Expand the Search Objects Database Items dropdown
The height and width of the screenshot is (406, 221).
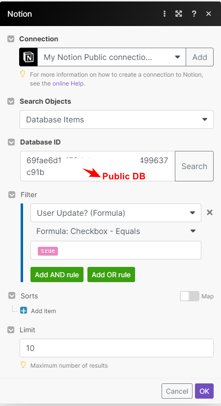pos(116,119)
